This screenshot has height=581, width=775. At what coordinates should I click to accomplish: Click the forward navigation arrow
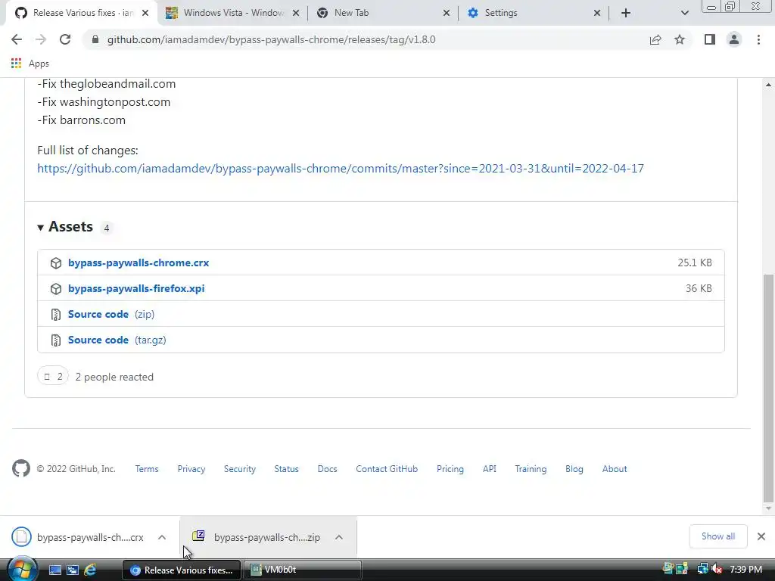point(41,39)
